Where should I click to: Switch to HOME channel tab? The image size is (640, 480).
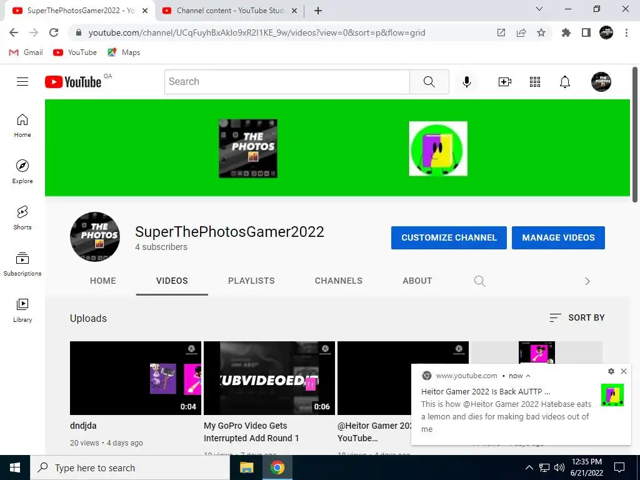pos(103,281)
